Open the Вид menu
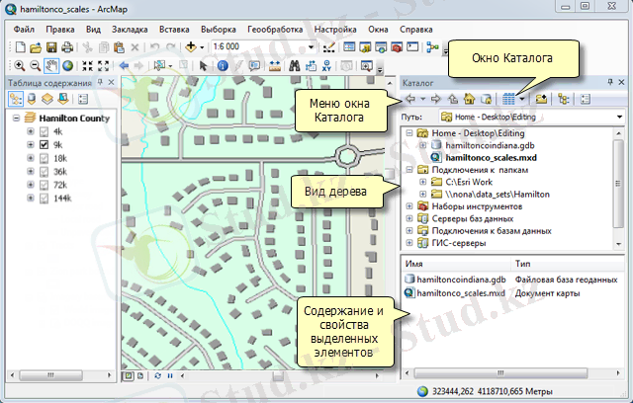The height and width of the screenshot is (403, 633). pyautogui.click(x=93, y=30)
